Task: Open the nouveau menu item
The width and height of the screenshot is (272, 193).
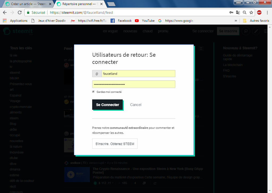Action: point(130,31)
